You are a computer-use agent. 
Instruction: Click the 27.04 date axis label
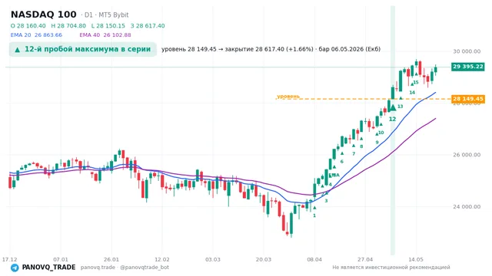point(365,259)
